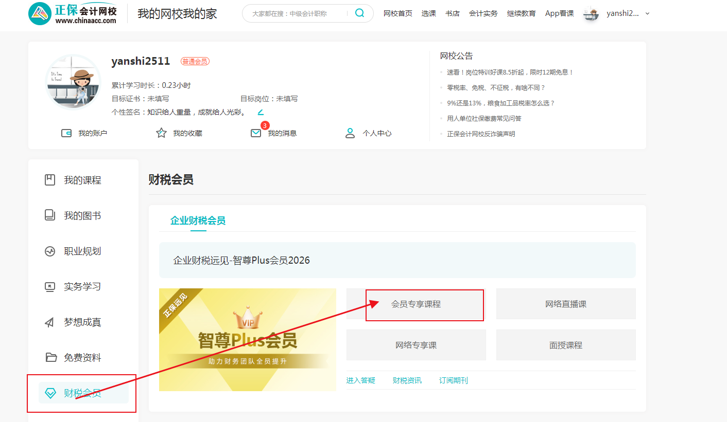The height and width of the screenshot is (422, 727).
Task: Click the 智尊Plus会员 VIP banner
Action: tap(248, 340)
